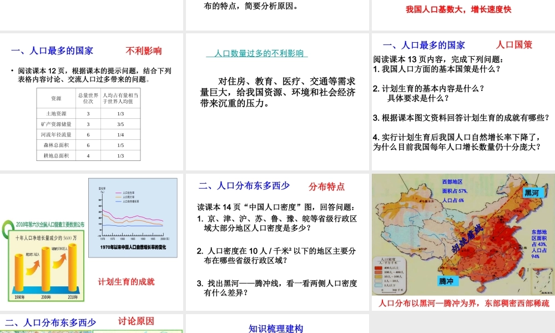Click question 2. 计划生育的基本内容是什么
This screenshot has height=333, width=555.
point(428,88)
